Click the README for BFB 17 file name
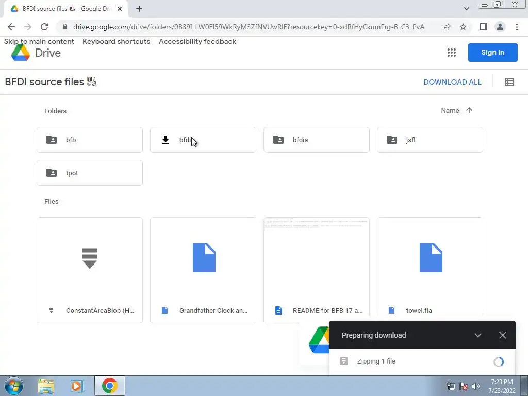Viewport: 528px width, 396px height. (327, 310)
